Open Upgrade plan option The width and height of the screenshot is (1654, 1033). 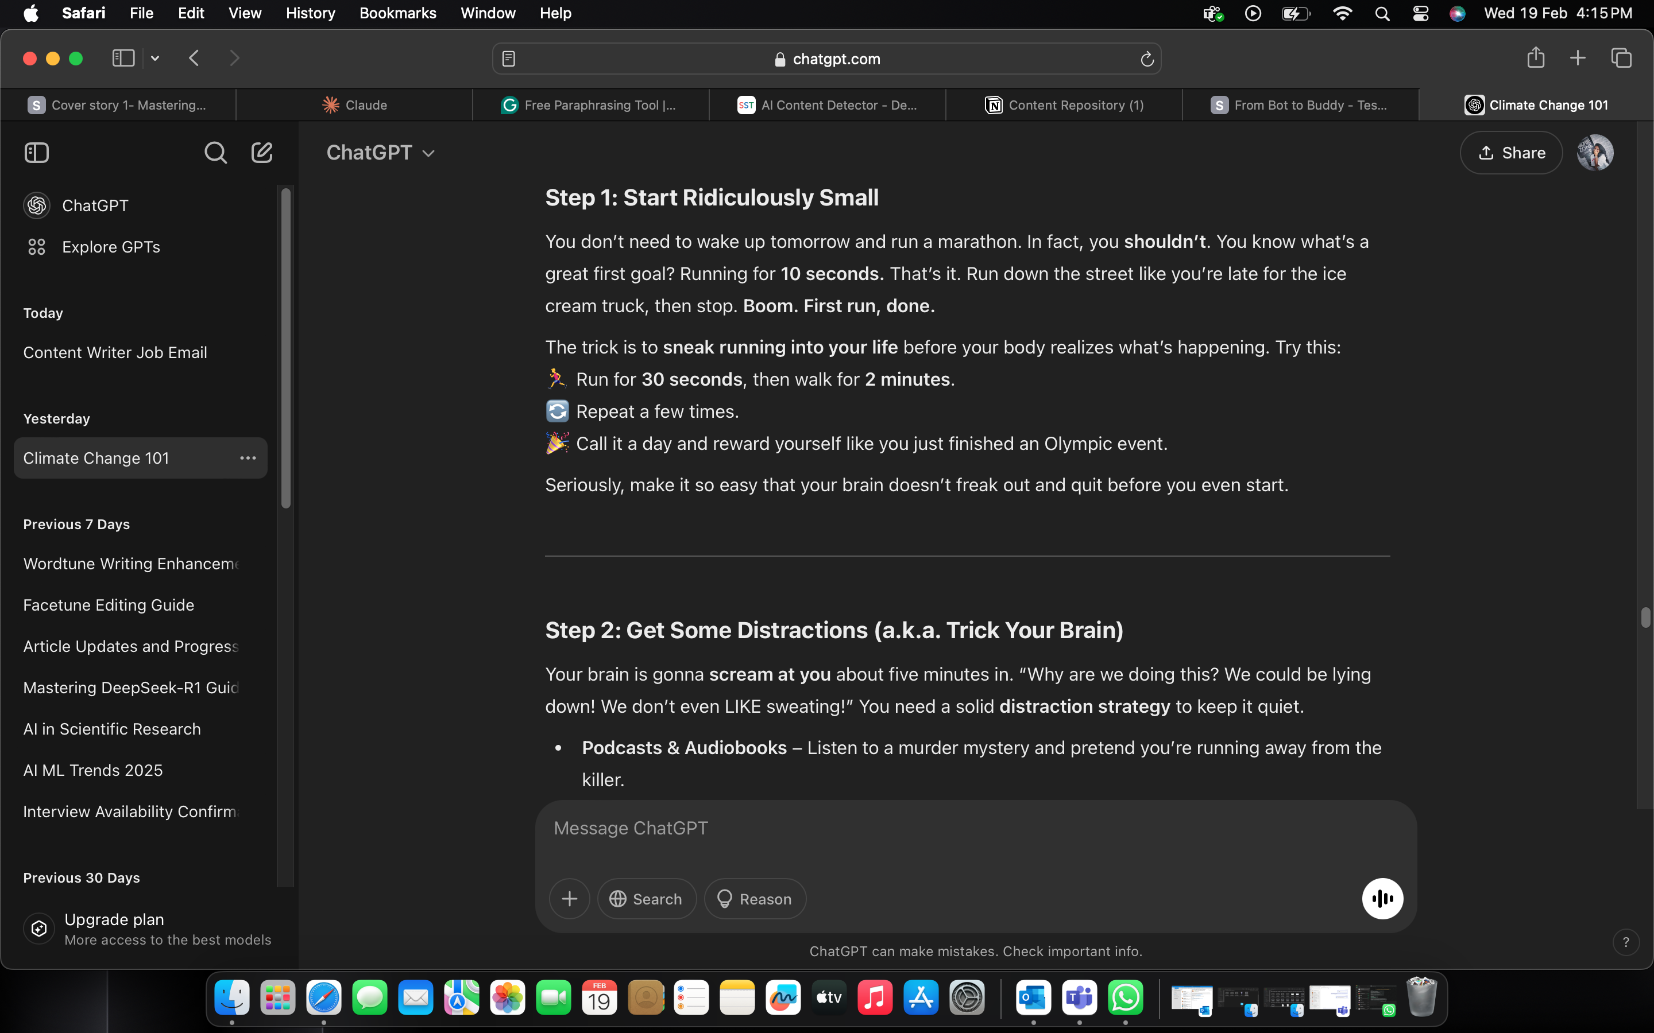pyautogui.click(x=146, y=929)
